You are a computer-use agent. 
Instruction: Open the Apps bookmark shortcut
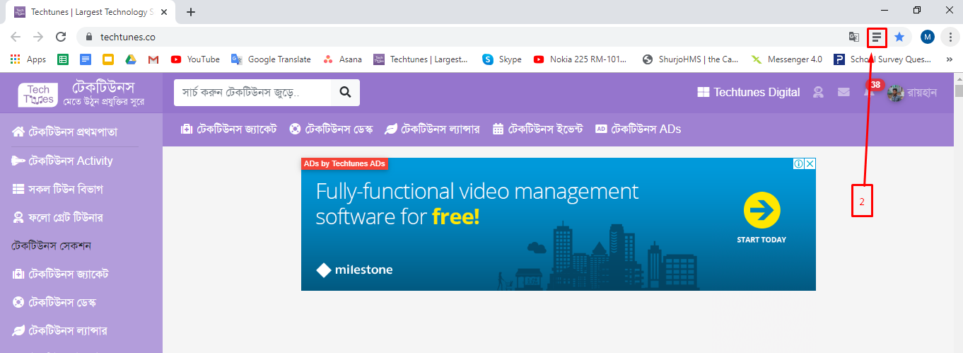pyautogui.click(x=28, y=59)
